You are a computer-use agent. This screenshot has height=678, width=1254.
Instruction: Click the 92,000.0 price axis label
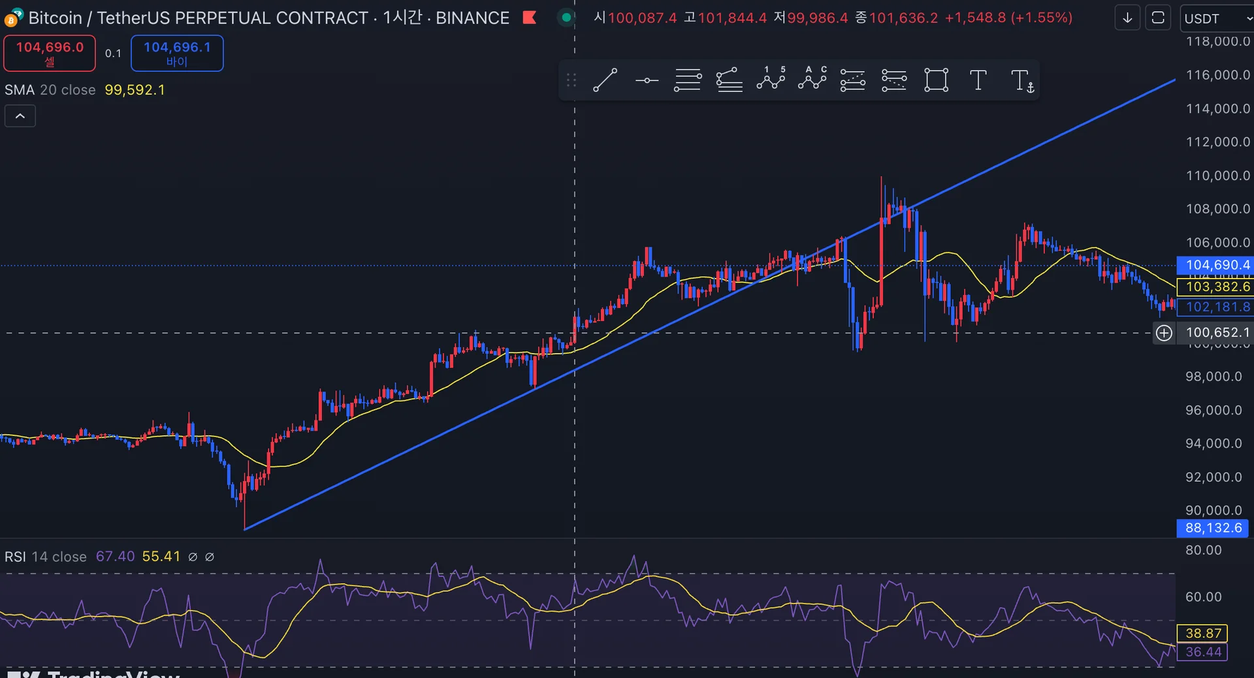1214,477
